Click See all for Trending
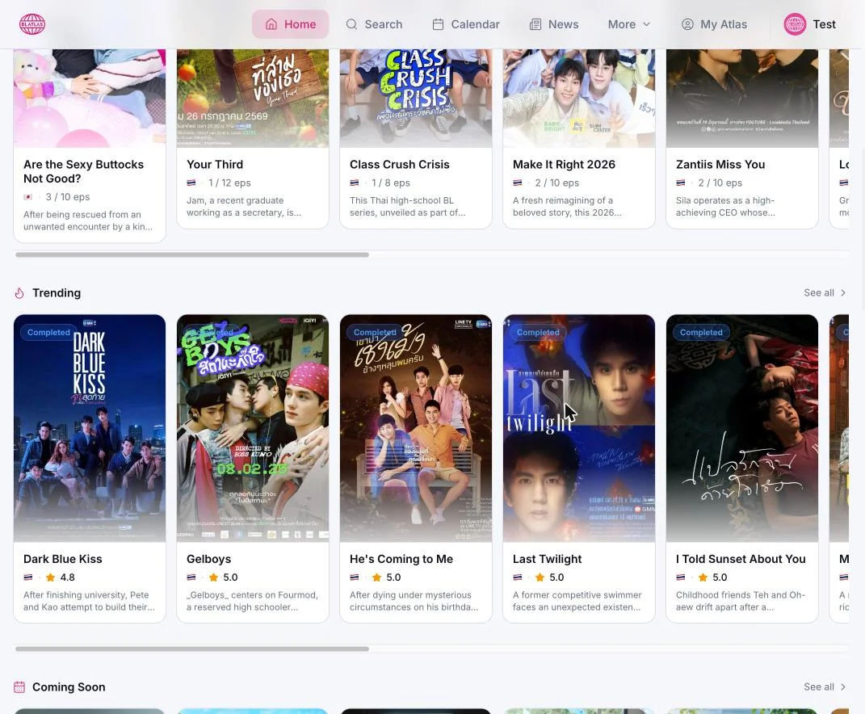 tap(819, 293)
